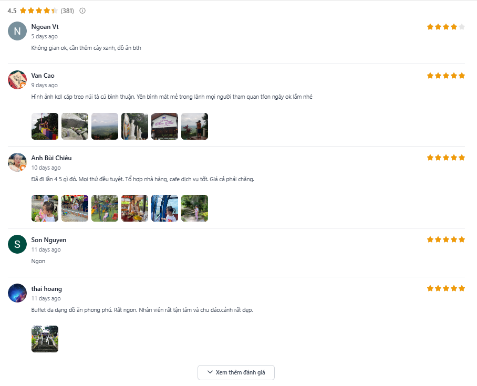Open Anh Bùi Chiêu's playground photo

[105, 208]
